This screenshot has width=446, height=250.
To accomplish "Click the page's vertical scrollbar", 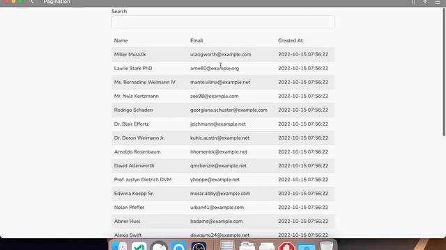I will point(444,72).
